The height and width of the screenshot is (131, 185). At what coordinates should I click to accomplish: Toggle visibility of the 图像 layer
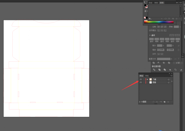coord(141,82)
